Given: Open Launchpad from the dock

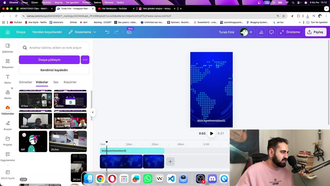Looking at the screenshot, I should coord(124,179).
